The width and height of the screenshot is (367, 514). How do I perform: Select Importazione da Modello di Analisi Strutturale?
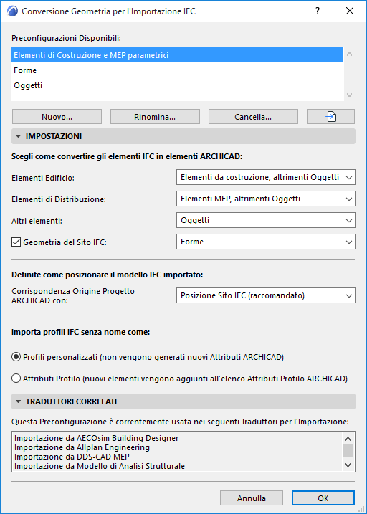(100, 466)
